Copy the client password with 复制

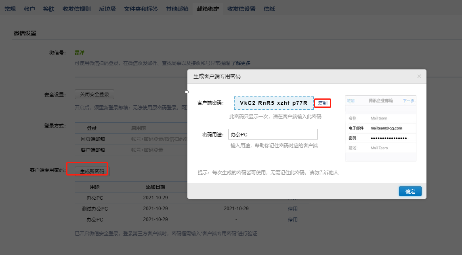click(322, 103)
